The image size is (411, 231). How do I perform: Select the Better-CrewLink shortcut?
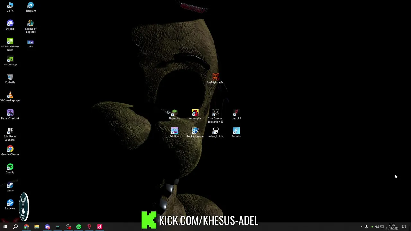tap(10, 115)
